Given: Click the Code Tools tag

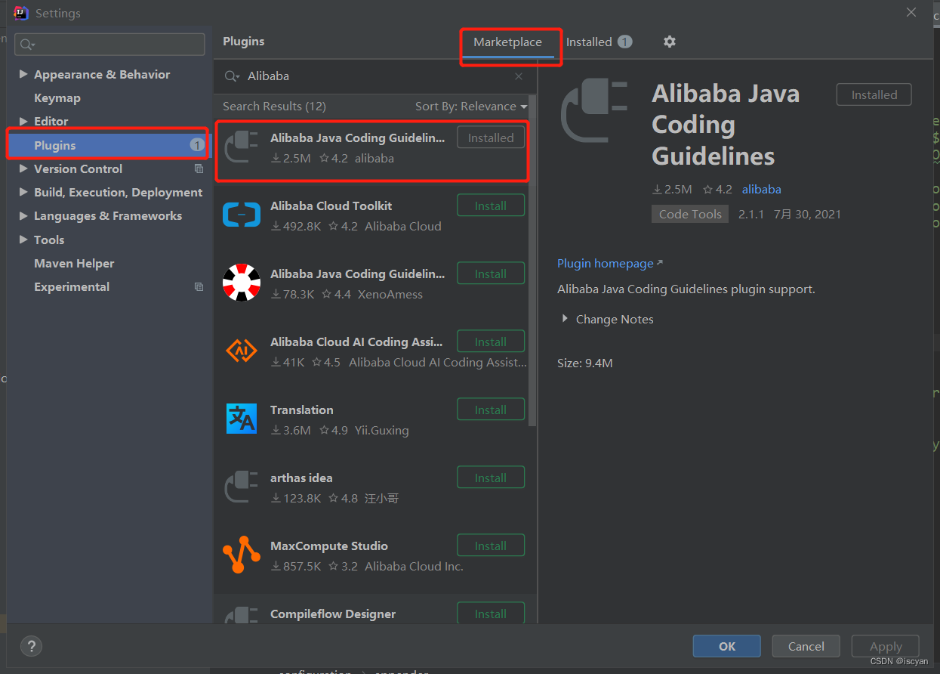Looking at the screenshot, I should [x=690, y=214].
